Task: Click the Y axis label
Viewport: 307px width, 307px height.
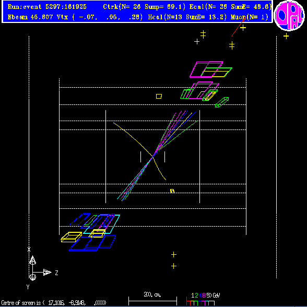Action: click(28, 287)
